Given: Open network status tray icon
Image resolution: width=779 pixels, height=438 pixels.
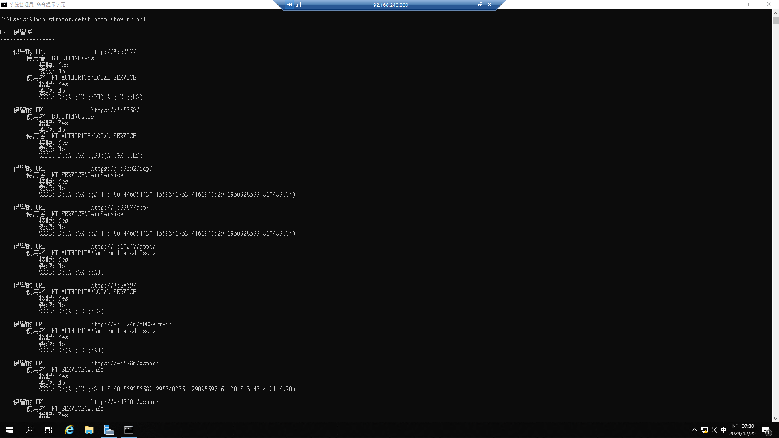Looking at the screenshot, I should 704,430.
